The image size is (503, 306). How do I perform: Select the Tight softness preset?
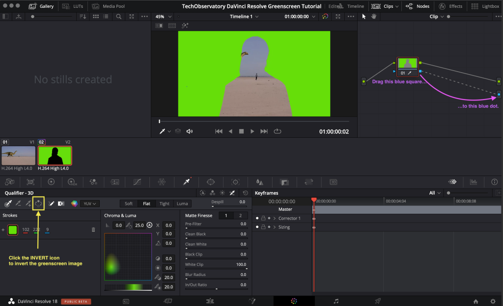click(164, 203)
